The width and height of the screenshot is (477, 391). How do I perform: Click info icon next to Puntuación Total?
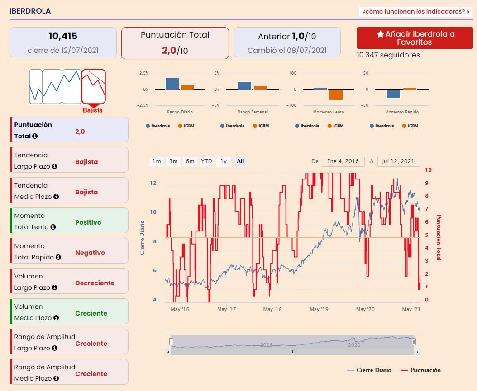pyautogui.click(x=35, y=136)
